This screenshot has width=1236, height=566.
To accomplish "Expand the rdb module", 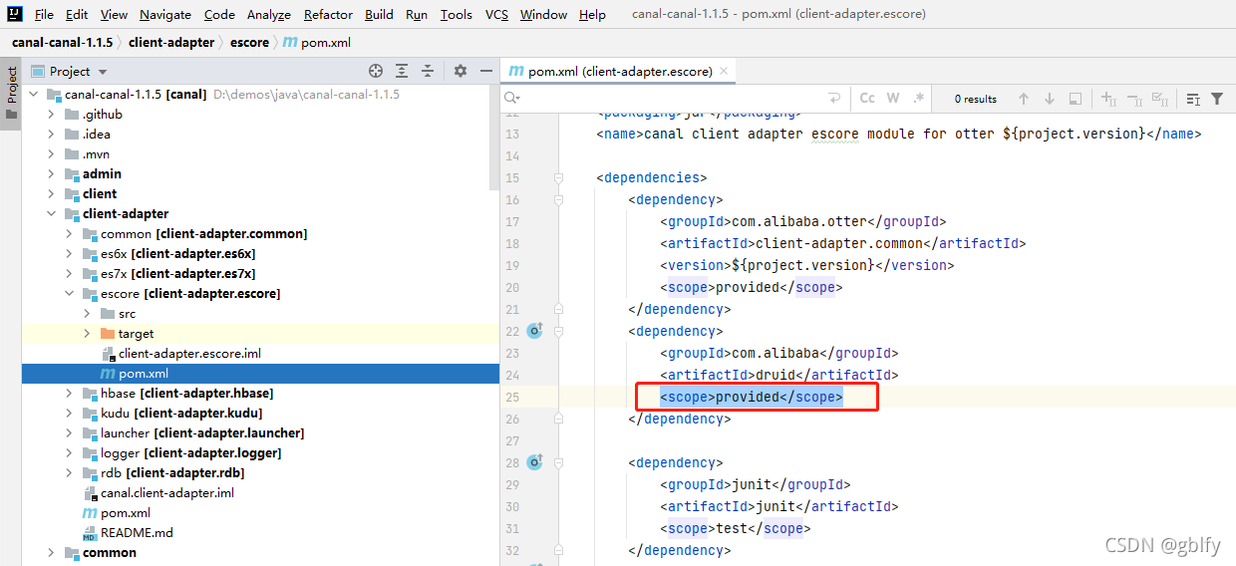I will [x=70, y=472].
